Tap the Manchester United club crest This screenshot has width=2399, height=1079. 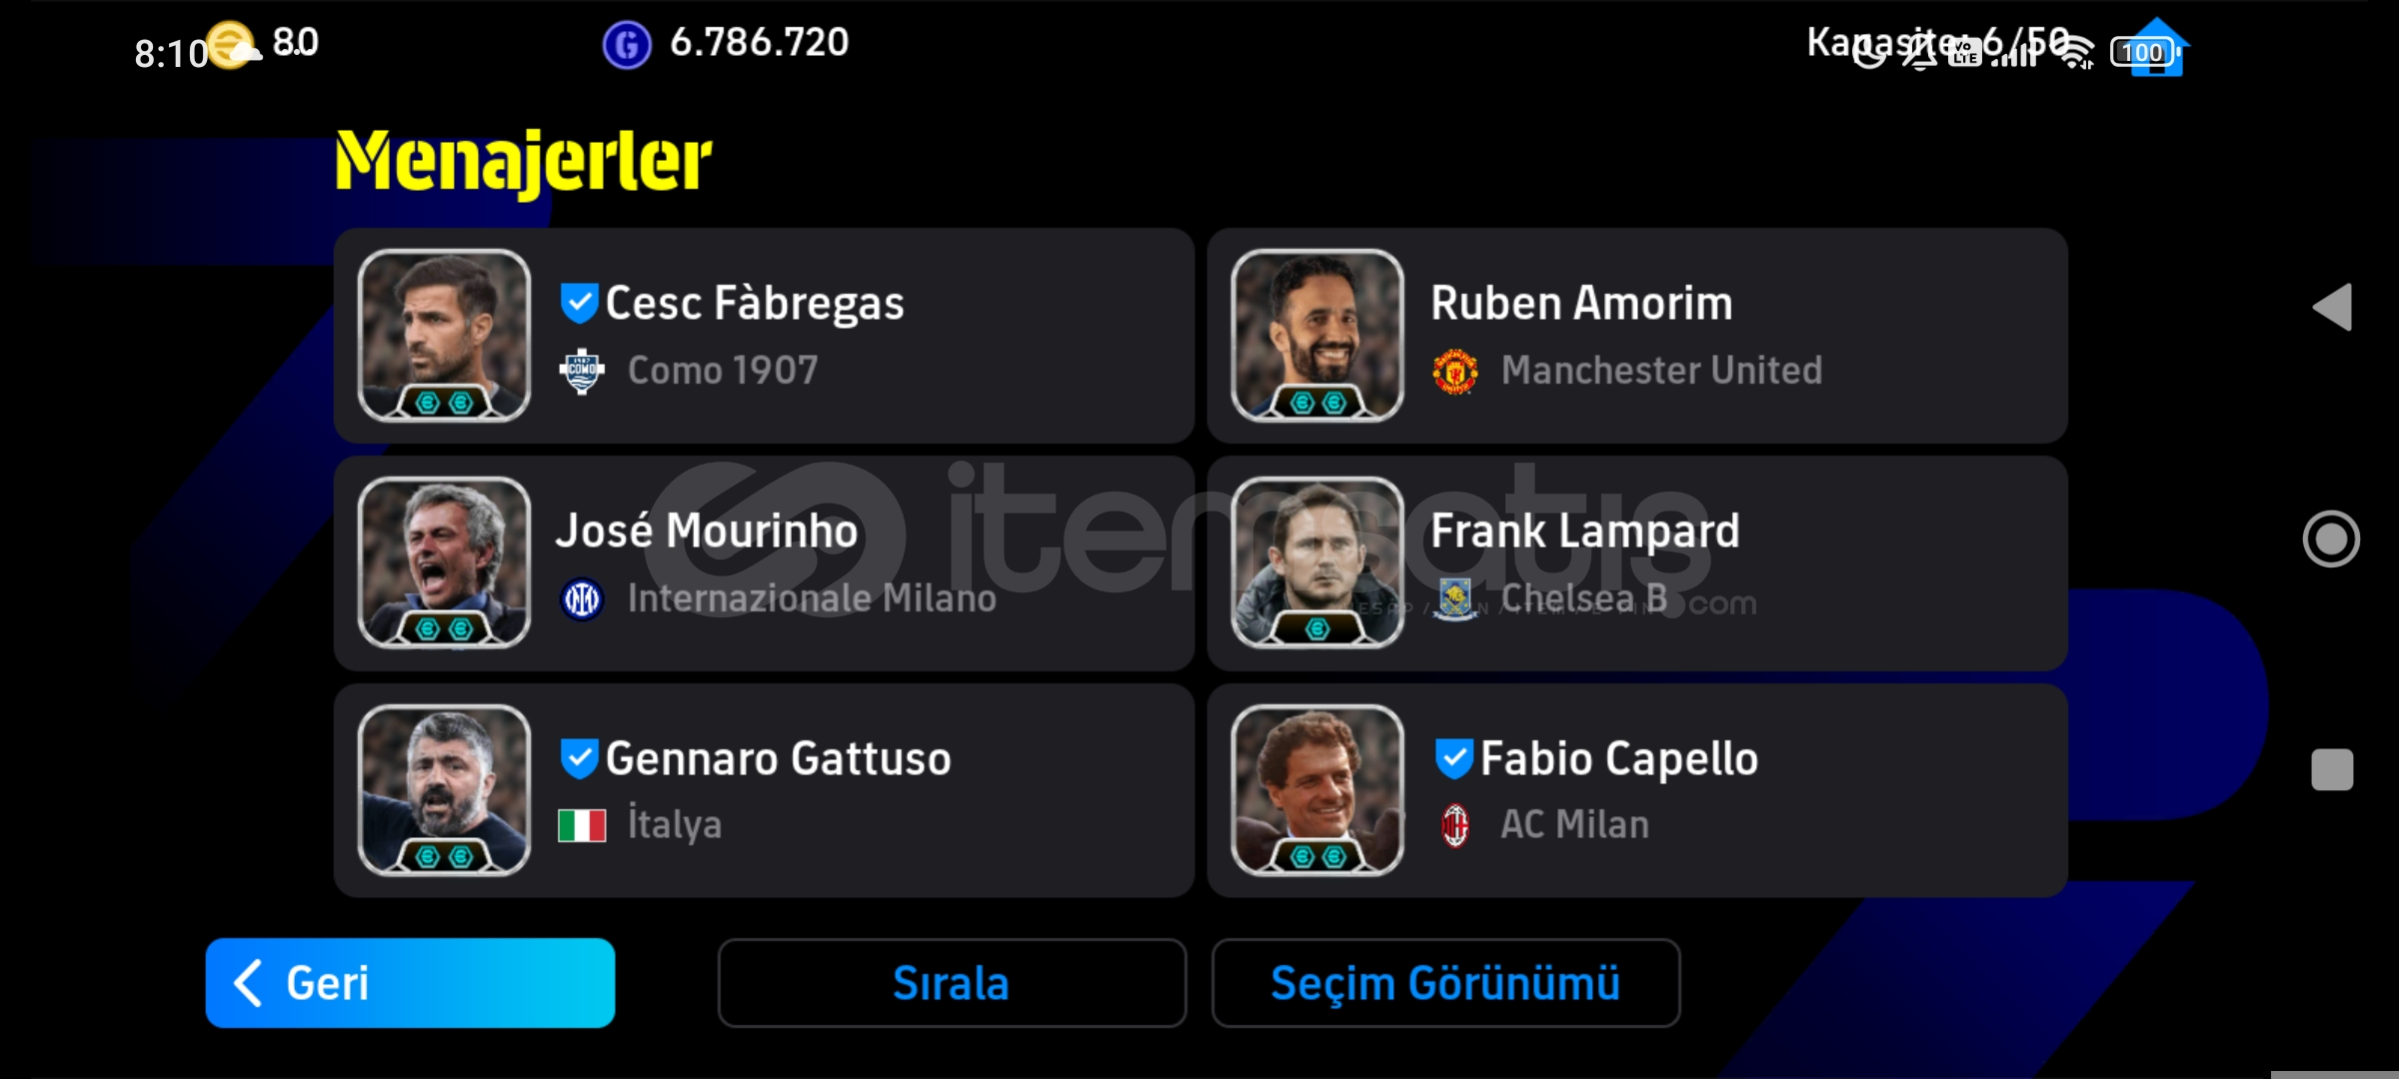point(1455,372)
